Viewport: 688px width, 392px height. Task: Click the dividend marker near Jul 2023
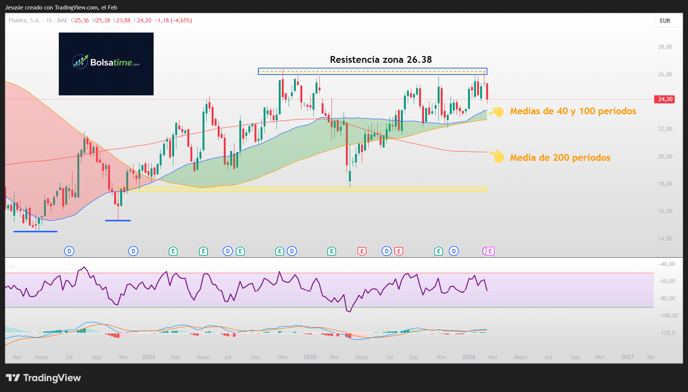point(69,251)
